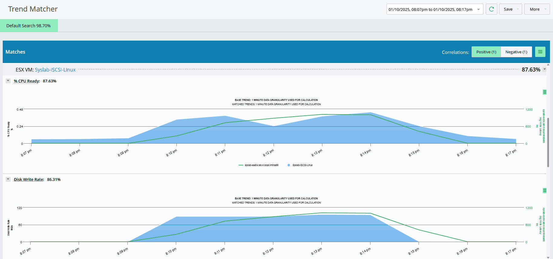
Task: Open the Syslab-iSCSI-Linux VM link
Action: point(55,70)
